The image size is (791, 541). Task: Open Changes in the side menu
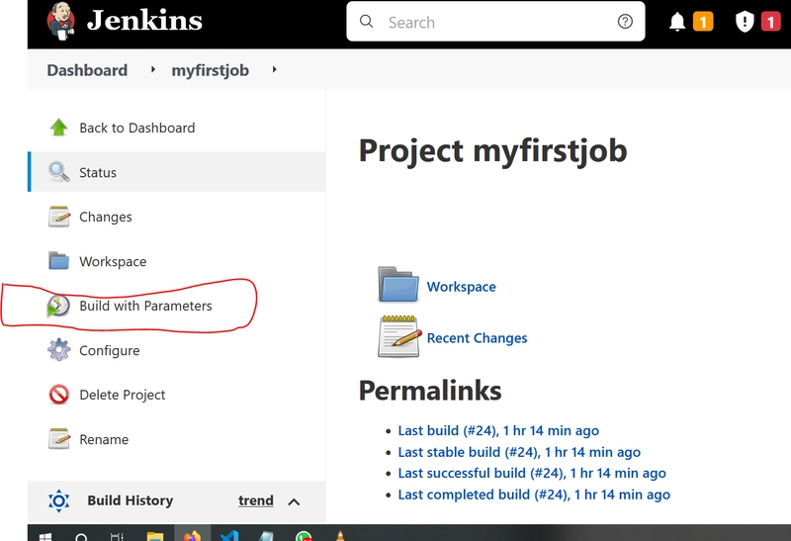point(105,217)
